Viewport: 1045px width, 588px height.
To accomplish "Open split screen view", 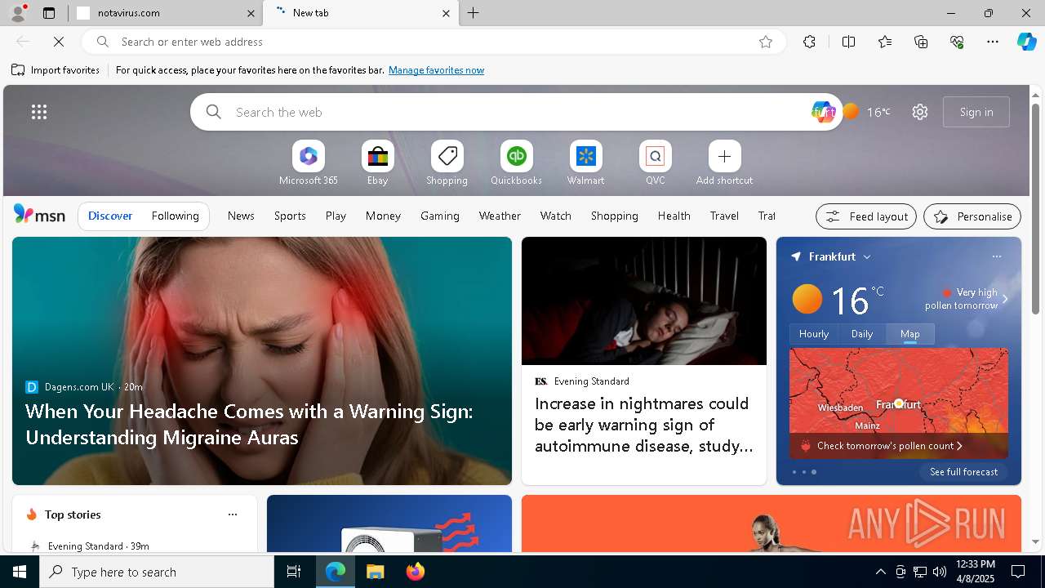I will [848, 42].
